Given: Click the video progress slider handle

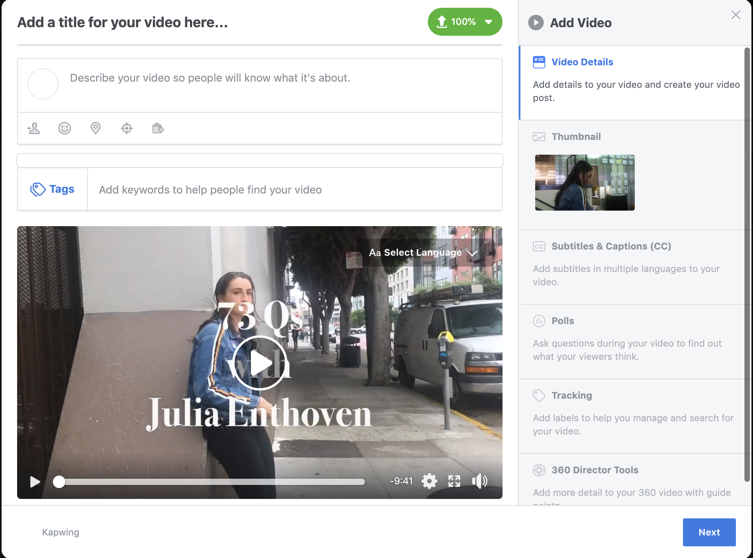Looking at the screenshot, I should [59, 482].
